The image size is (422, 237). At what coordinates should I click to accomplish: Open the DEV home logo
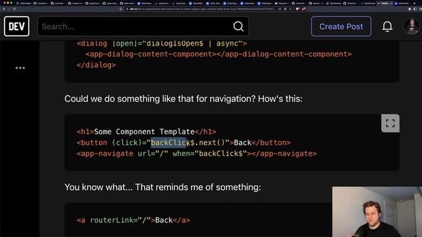click(x=16, y=26)
